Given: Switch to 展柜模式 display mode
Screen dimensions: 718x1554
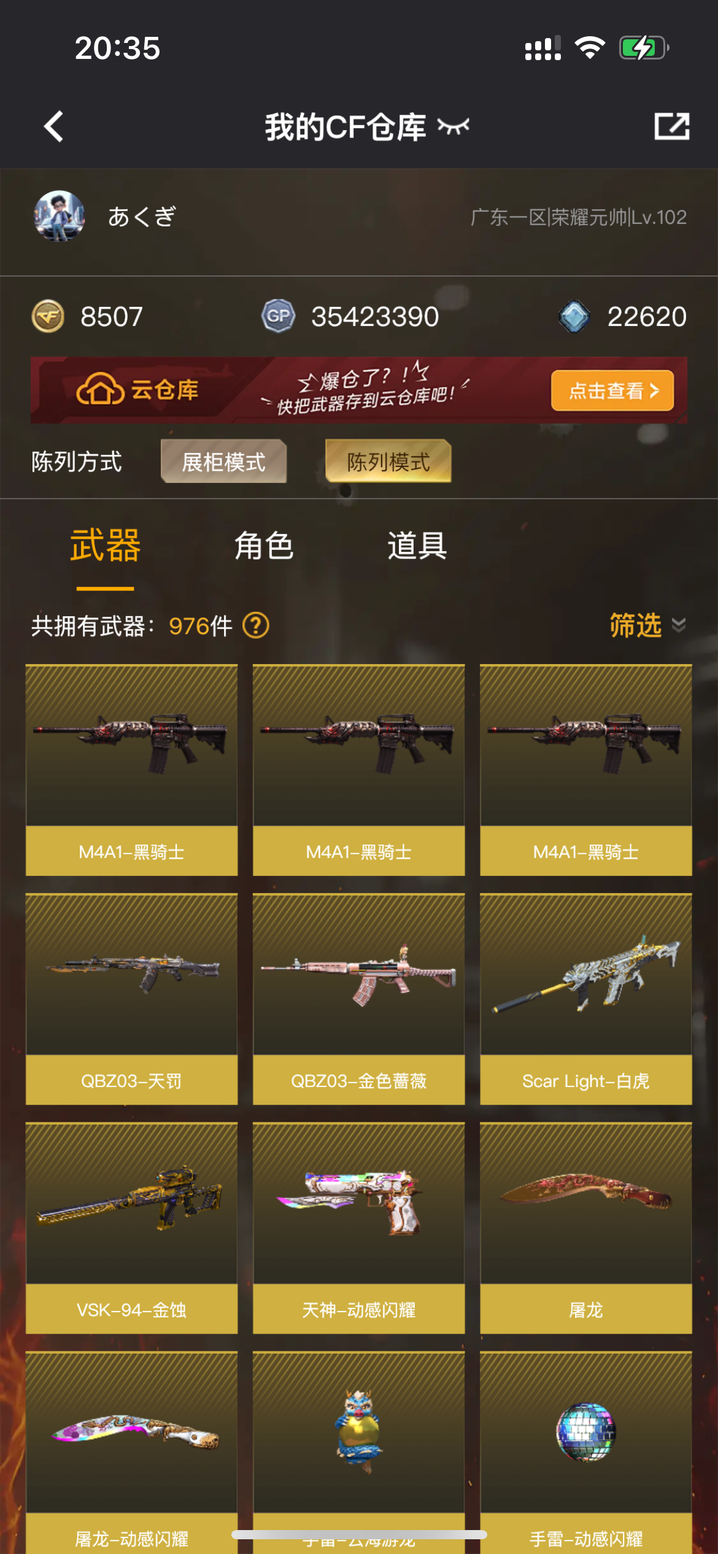Looking at the screenshot, I should (x=224, y=462).
